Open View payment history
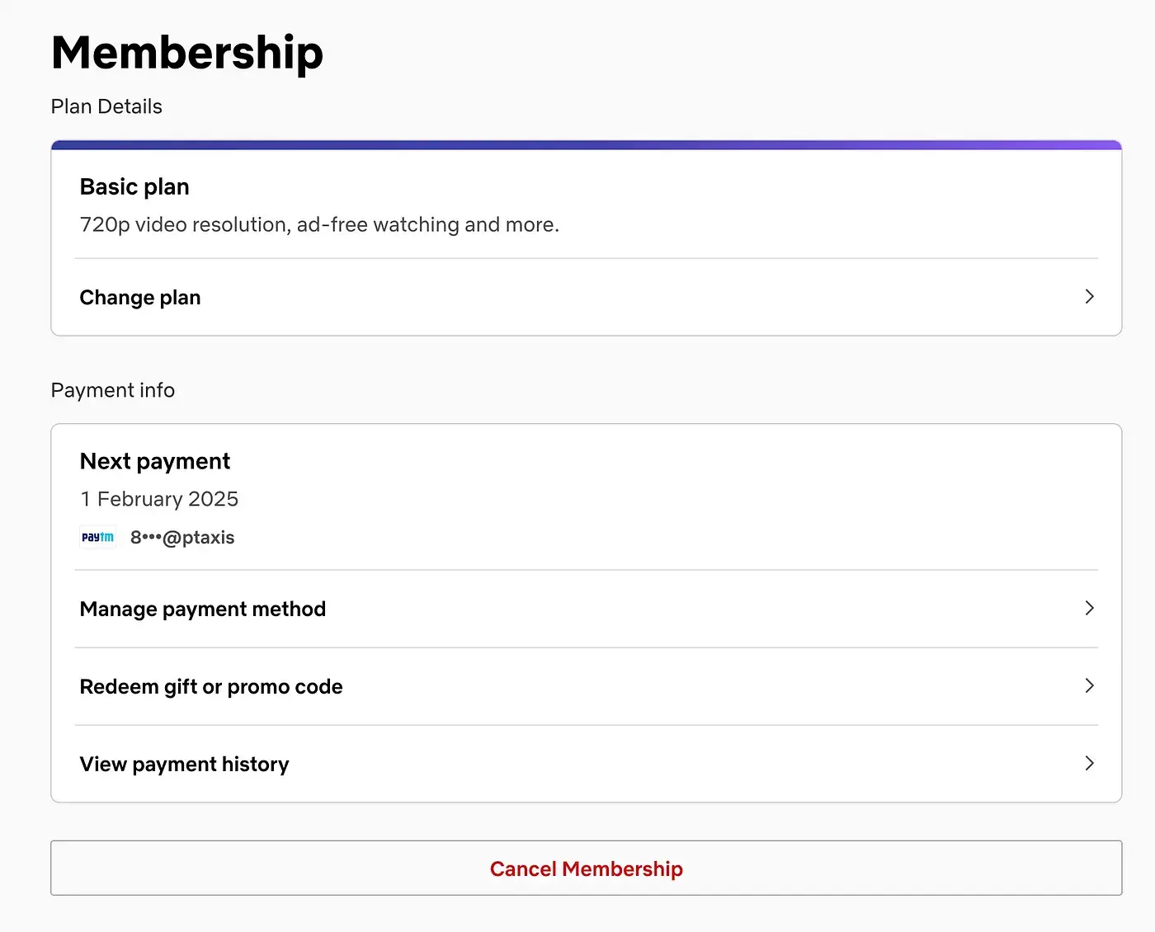Image resolution: width=1155 pixels, height=932 pixels. [x=185, y=764]
